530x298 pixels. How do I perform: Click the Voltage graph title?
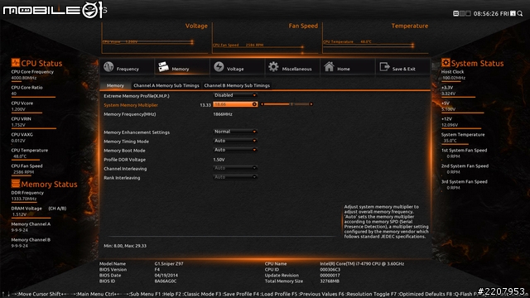196,26
